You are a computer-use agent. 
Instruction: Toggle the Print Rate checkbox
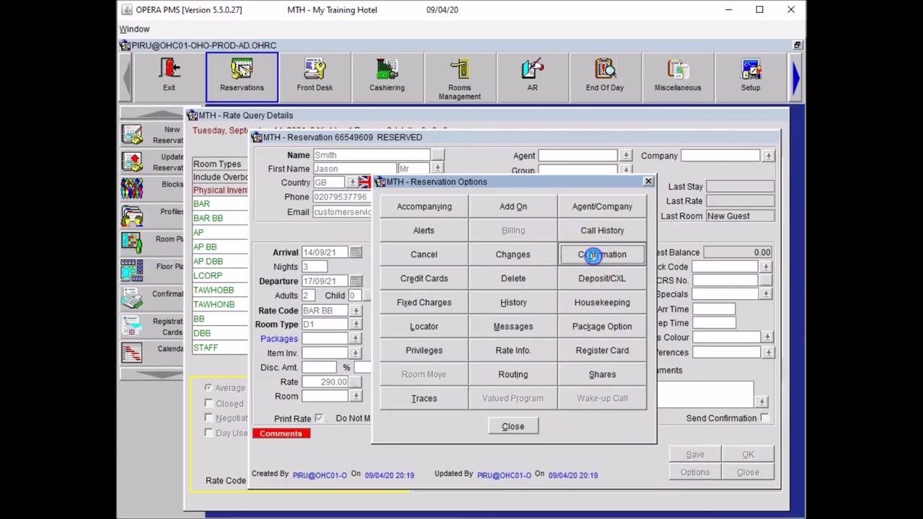319,418
